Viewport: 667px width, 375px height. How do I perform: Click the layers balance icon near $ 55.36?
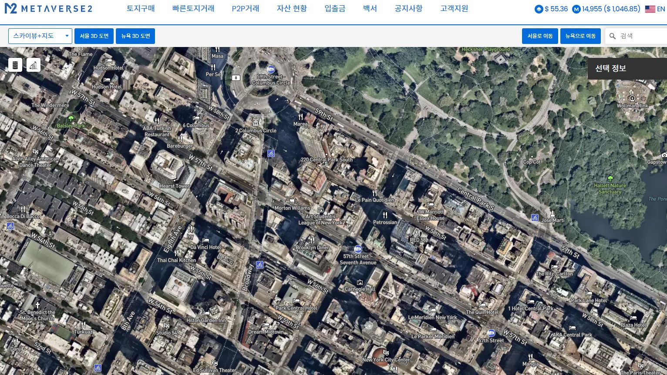point(539,9)
